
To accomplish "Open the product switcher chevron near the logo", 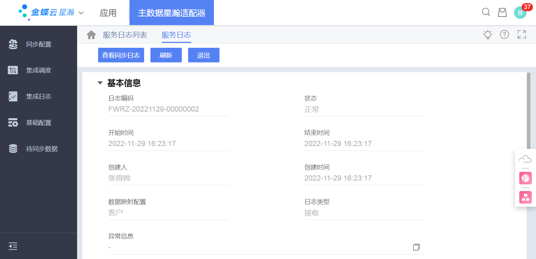I will pyautogui.click(x=81, y=13).
